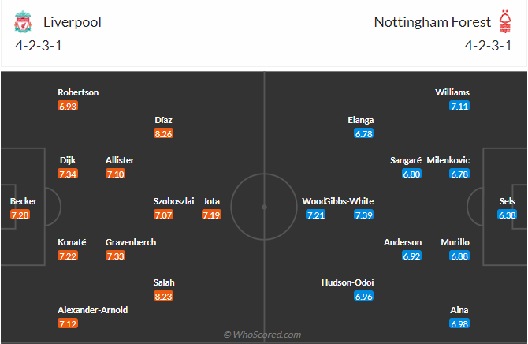The image size is (528, 344).
Task: Select Salah's 8.23 rating badge
Action: click(x=164, y=296)
